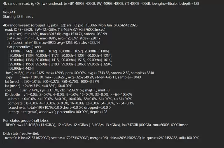Click the iops min=3181038 statistics line
Image resolution: width=224 pixels, height=148 pixels.
pos(73,77)
